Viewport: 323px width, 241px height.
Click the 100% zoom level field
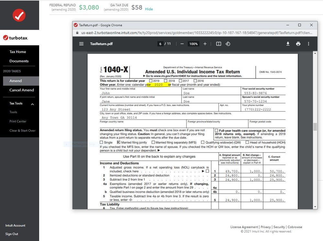click(x=194, y=44)
